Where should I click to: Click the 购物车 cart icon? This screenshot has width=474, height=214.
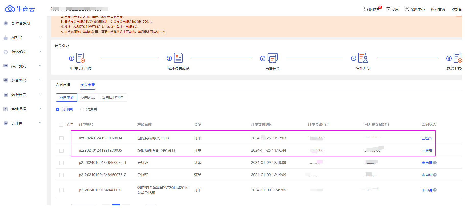pos(366,9)
